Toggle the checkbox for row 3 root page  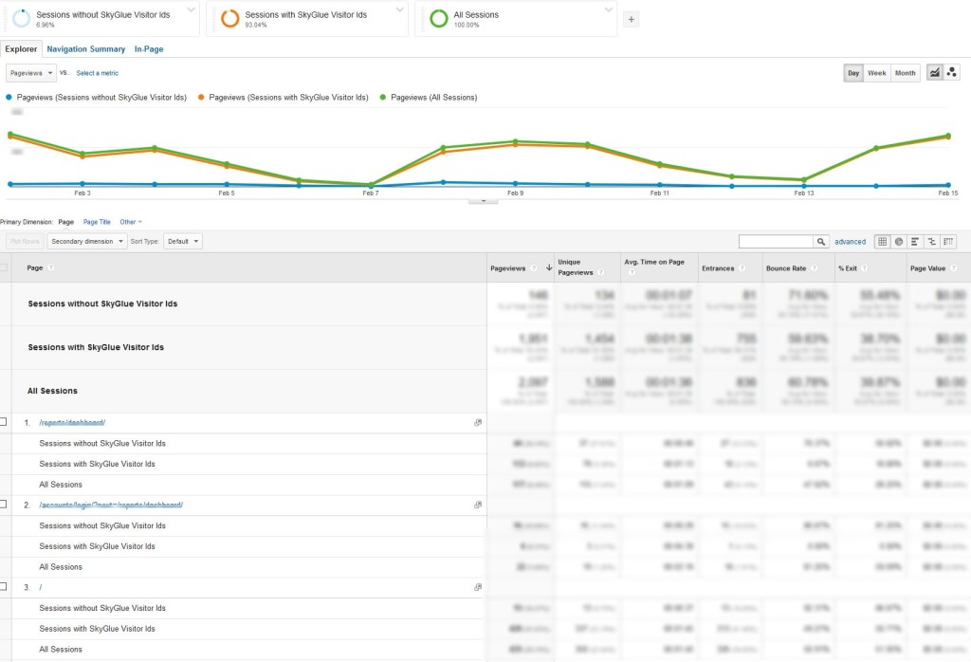click(x=4, y=587)
